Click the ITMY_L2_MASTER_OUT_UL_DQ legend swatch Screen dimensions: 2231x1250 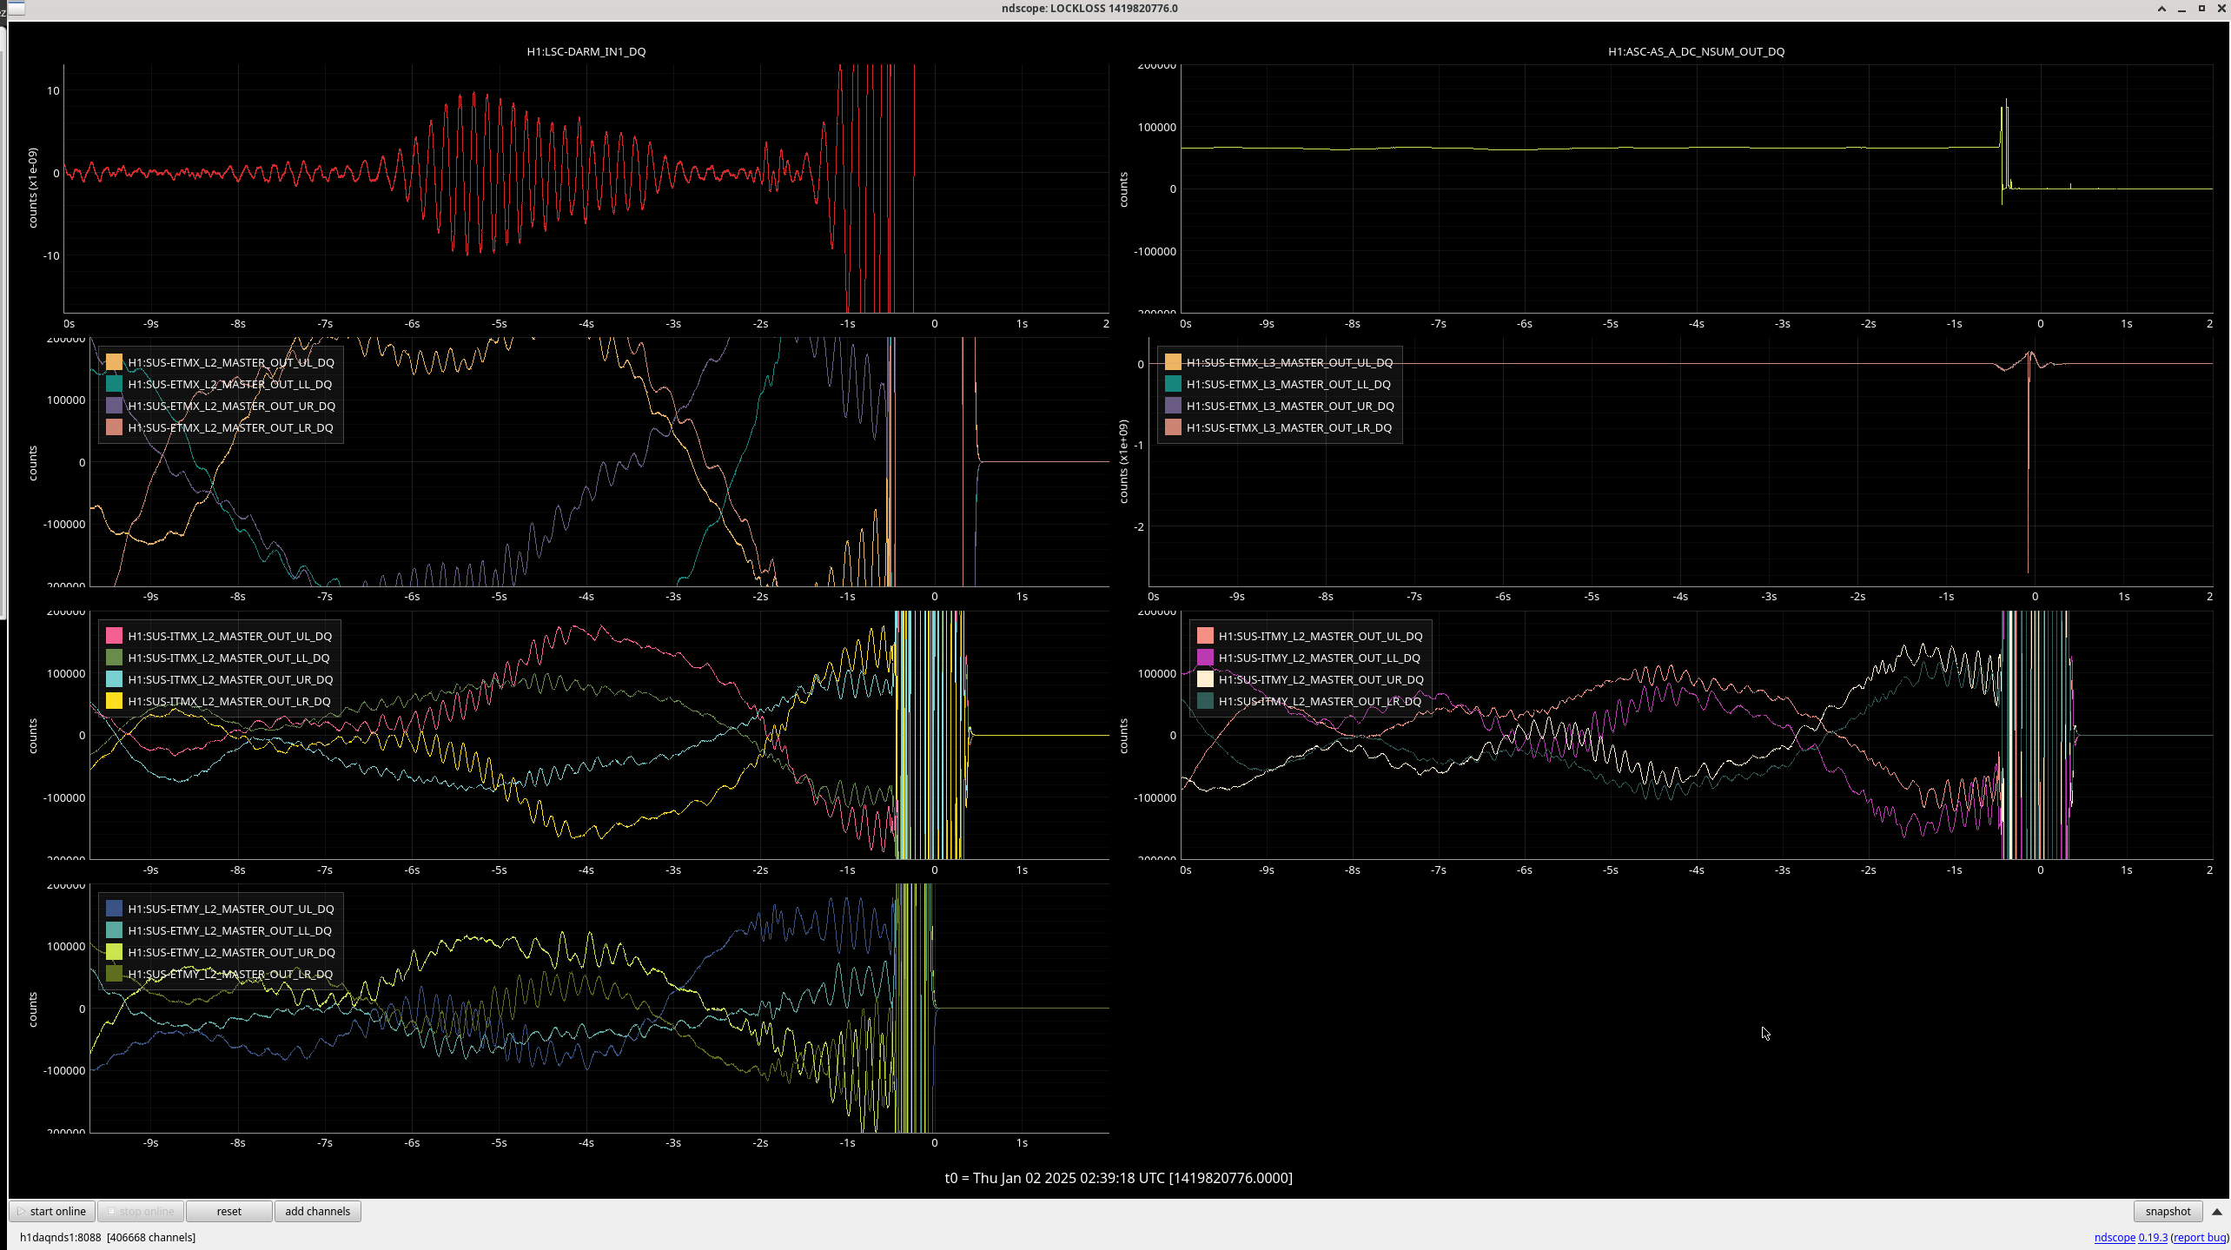pos(1205,636)
